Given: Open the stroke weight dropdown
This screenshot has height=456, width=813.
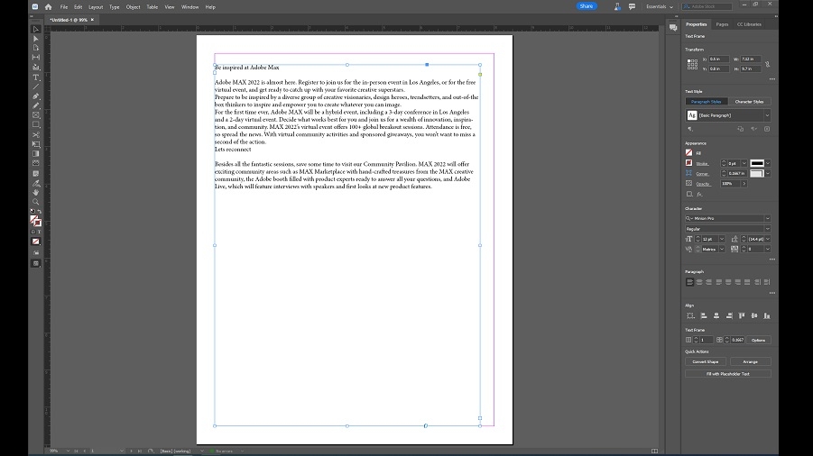Looking at the screenshot, I should coord(744,163).
